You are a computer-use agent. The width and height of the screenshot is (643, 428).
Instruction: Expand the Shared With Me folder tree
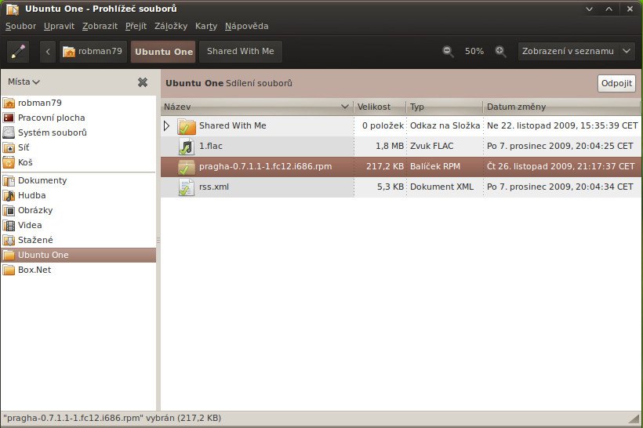coord(166,125)
